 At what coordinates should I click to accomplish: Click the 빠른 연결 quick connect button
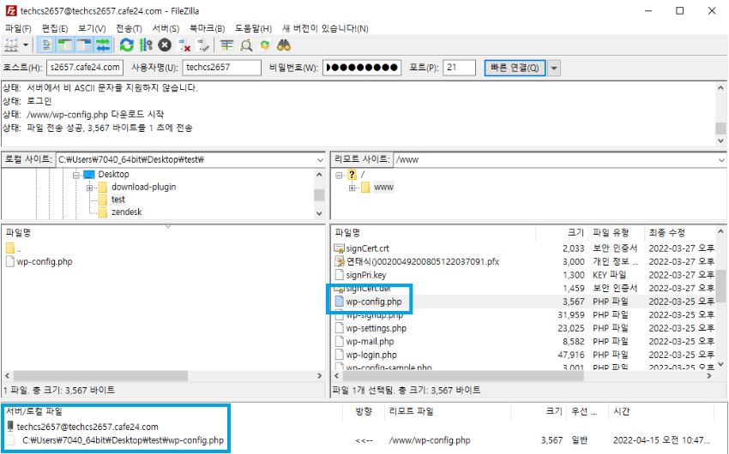tap(515, 68)
